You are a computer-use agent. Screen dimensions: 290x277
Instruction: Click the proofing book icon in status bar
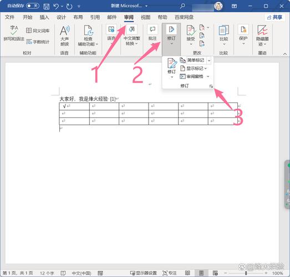[x=63, y=273]
